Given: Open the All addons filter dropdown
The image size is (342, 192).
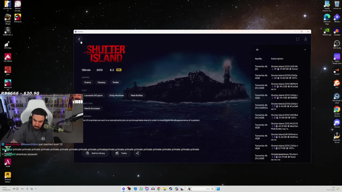Looking at the screenshot, I should pos(281,50).
